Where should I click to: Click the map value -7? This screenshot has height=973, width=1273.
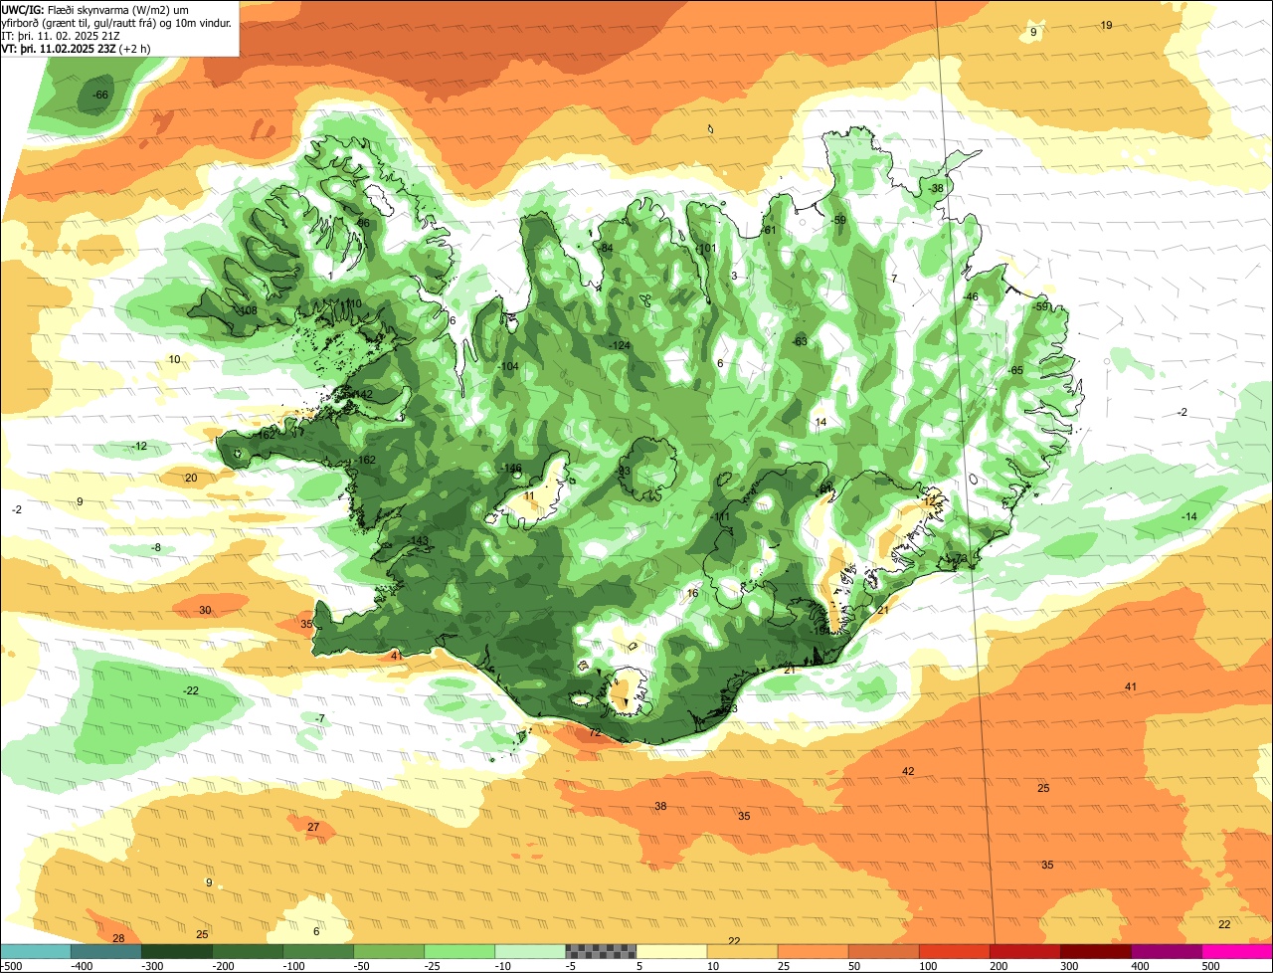click(319, 718)
